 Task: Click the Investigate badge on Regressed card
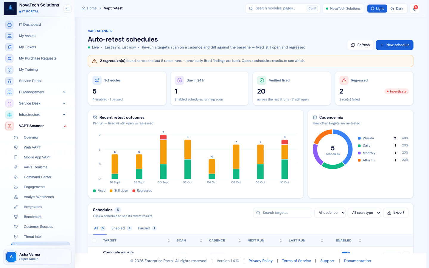coord(397,91)
